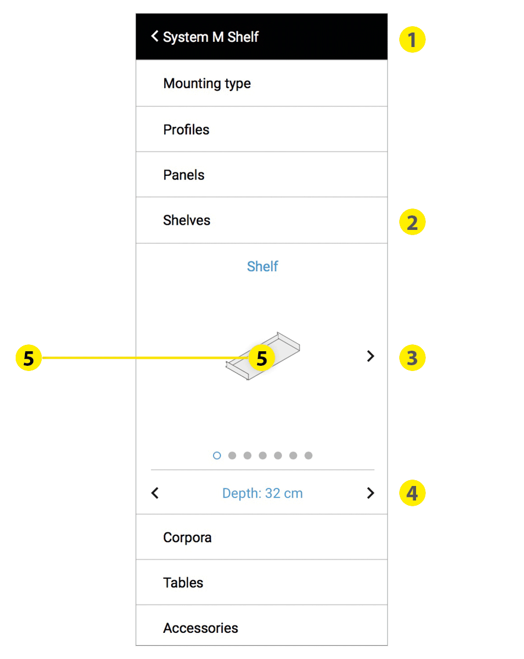Viewport: 524px width, 659px height.
Task: Increase depth with the right arrow
Action: click(x=371, y=494)
